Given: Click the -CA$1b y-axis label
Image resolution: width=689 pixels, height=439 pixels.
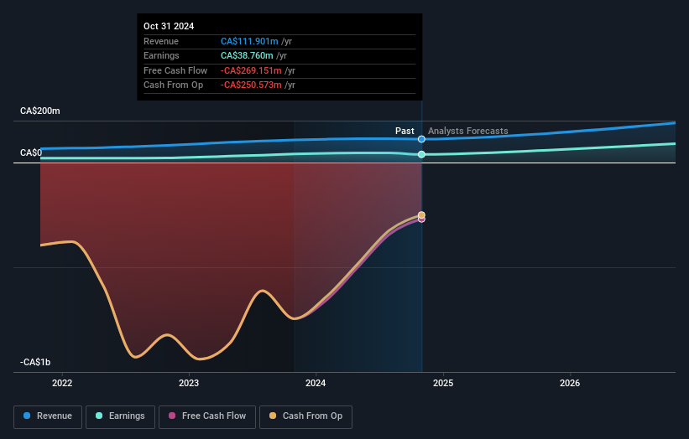Looking at the screenshot, I should click(x=35, y=362).
